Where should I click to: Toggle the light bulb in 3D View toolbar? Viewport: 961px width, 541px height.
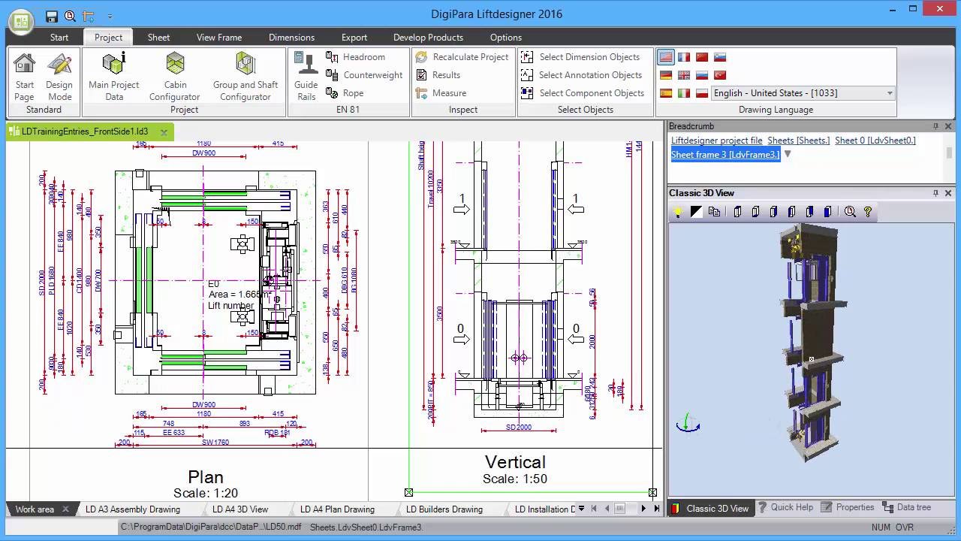pyautogui.click(x=677, y=212)
